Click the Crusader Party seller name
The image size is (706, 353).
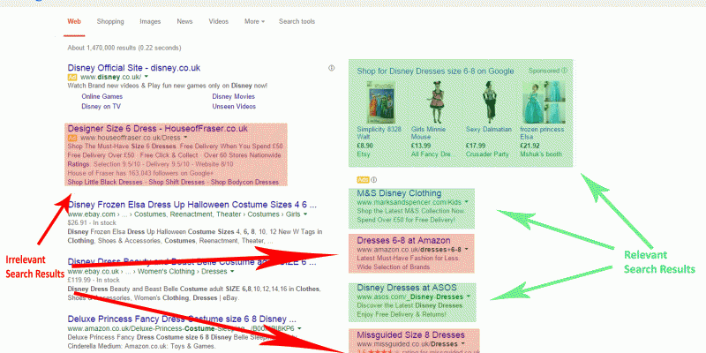click(487, 154)
